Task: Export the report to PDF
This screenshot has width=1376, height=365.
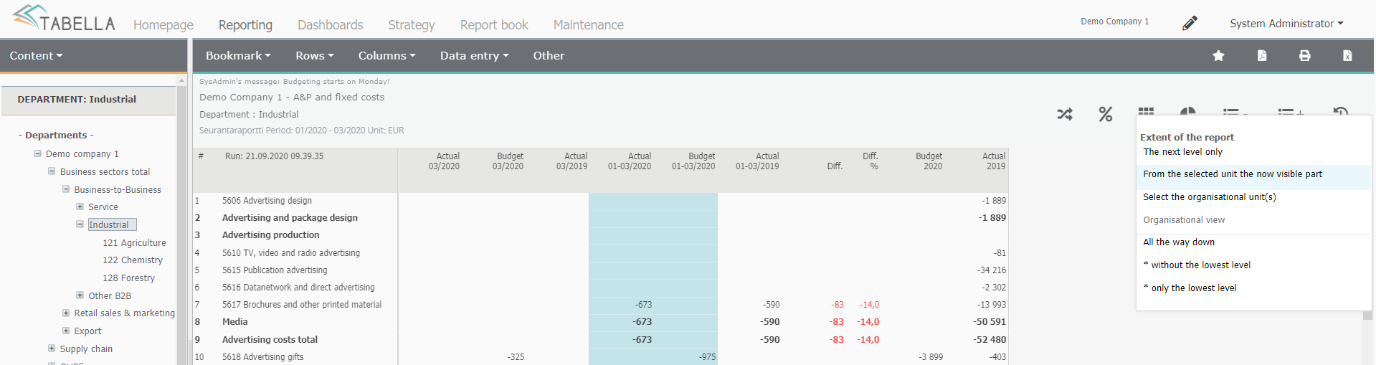Action: point(1261,56)
